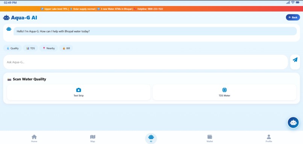Open the Wallet tab

tap(210, 138)
